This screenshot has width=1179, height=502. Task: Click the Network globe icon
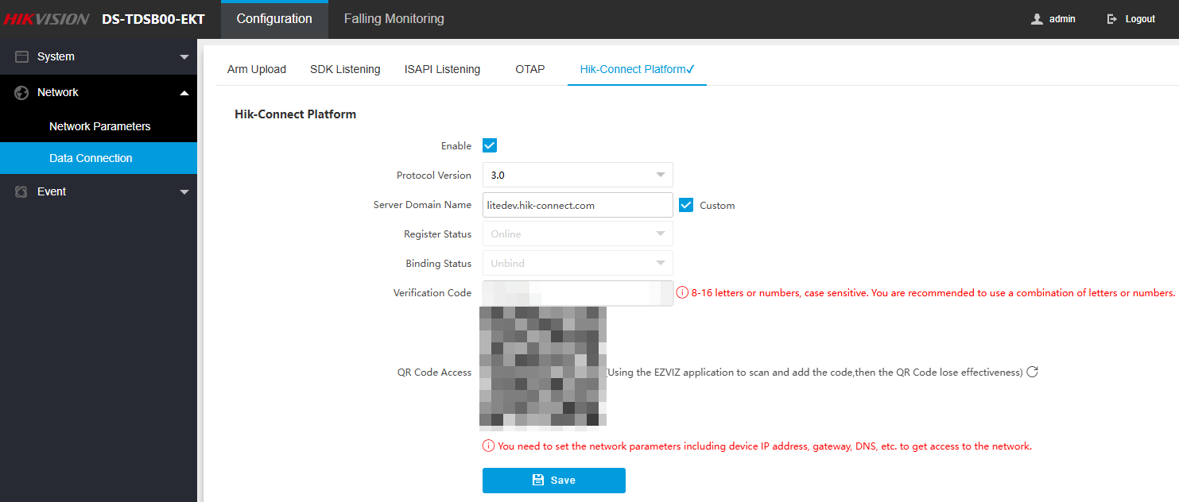[x=21, y=93]
